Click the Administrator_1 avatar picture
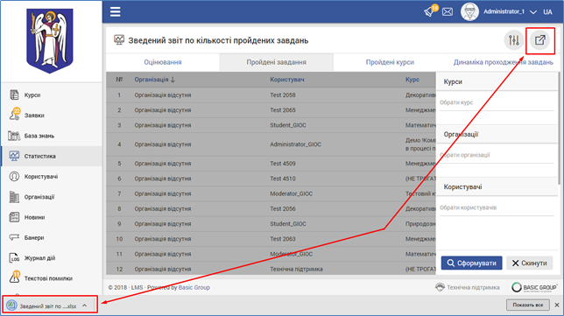The width and height of the screenshot is (564, 316). click(x=469, y=11)
